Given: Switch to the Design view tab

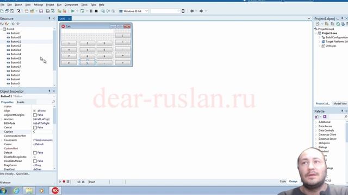Looking at the screenshot, I should point(293,181).
